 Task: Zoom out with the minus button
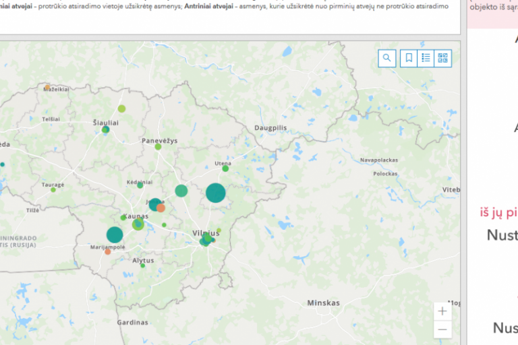coord(442,329)
